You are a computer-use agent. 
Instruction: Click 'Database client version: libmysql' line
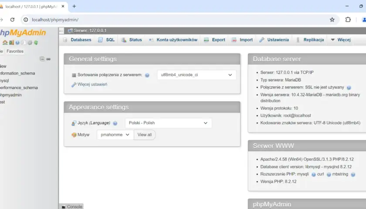306,167
